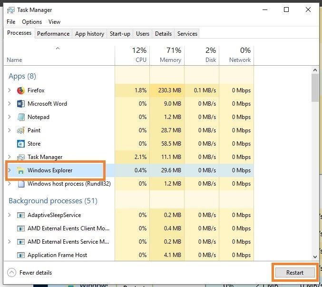Open the View menu

[54, 22]
